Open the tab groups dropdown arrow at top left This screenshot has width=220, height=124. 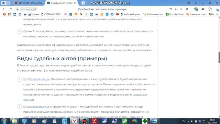click(x=8, y=3)
